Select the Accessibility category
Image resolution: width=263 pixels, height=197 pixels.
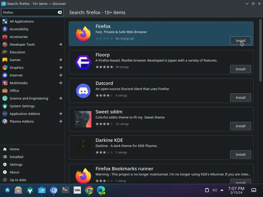click(x=32, y=29)
